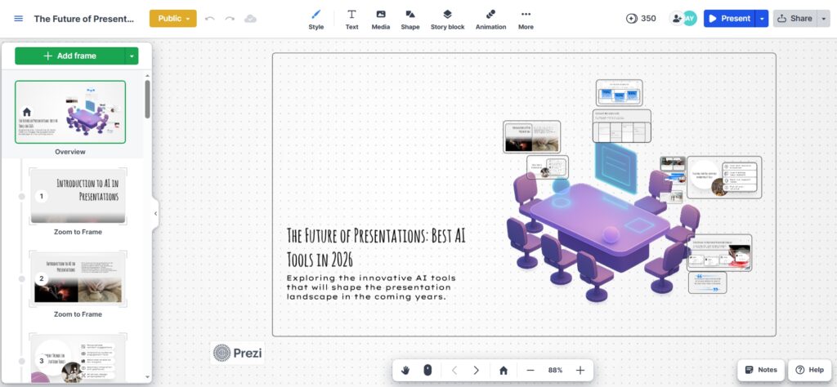Select frame 1 Introduction to AI thumbnail
The height and width of the screenshot is (387, 837).
click(x=78, y=196)
